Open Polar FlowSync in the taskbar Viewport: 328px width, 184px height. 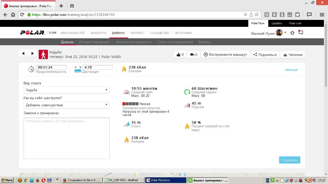tap(166, 180)
